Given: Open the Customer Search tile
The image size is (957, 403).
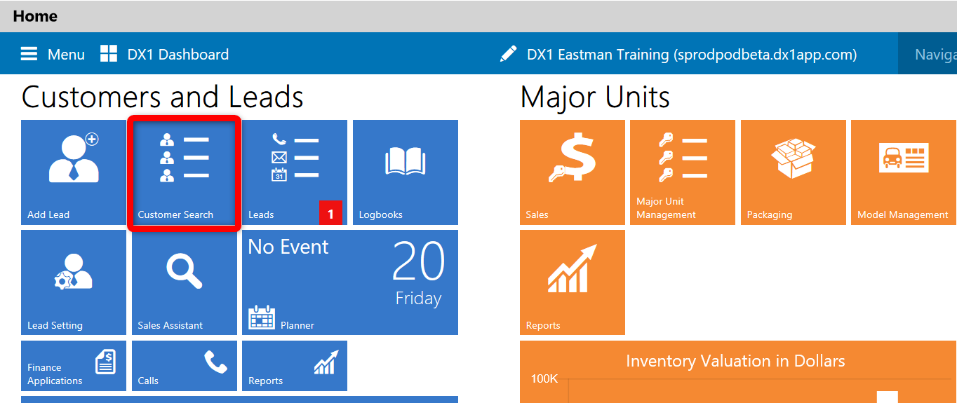Looking at the screenshot, I should coord(185,172).
